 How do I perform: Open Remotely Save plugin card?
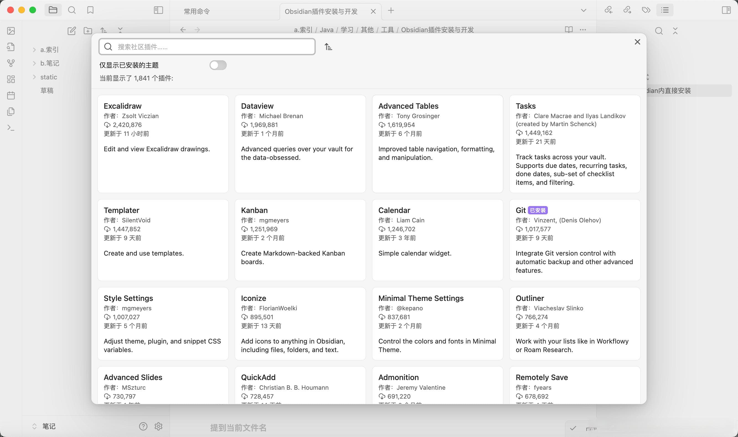575,385
